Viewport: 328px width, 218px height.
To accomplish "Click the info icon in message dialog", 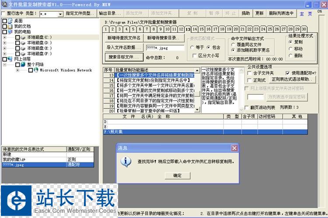I will coord(126,162).
